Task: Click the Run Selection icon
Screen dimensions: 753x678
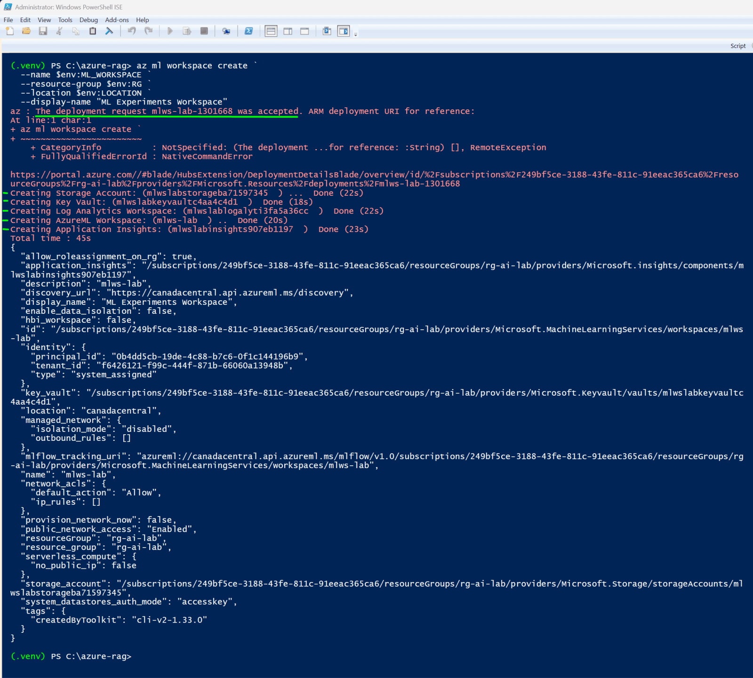Action: click(x=187, y=31)
